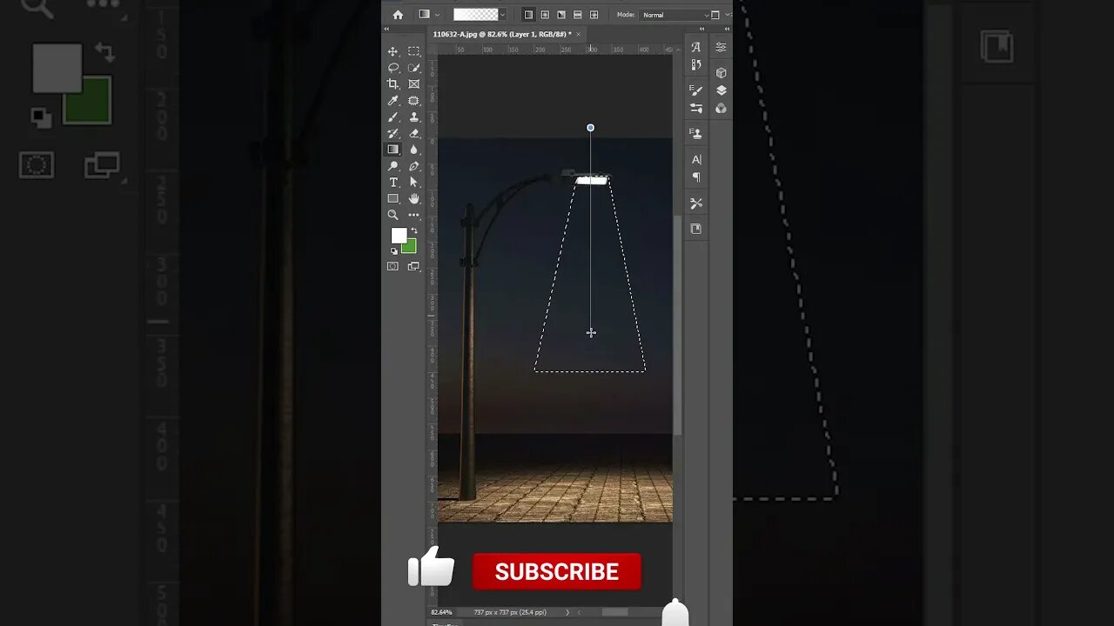
Task: Toggle Quick Mask mode
Action: pos(393,266)
